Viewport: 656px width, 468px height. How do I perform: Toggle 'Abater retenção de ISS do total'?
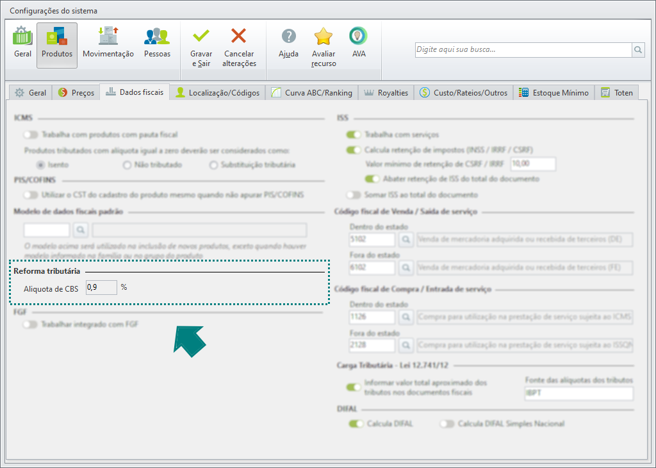372,179
